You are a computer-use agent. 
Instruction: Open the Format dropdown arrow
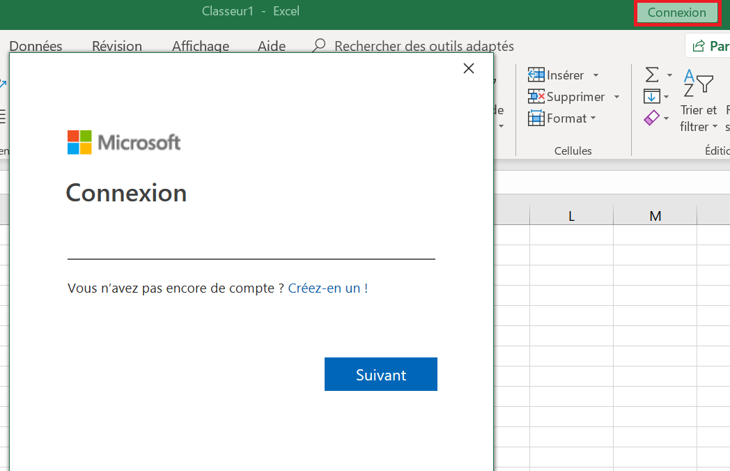593,118
